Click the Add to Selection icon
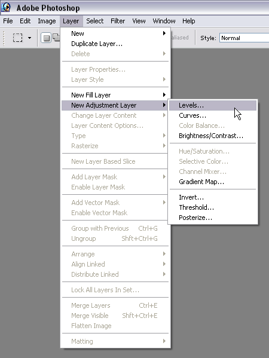Viewport: 269px width, 358px height. (x=56, y=37)
